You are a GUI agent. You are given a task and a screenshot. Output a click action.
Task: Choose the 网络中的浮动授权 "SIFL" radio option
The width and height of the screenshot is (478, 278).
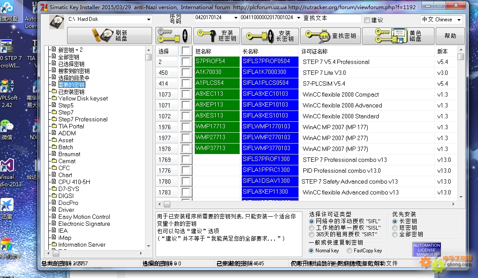[x=311, y=221]
